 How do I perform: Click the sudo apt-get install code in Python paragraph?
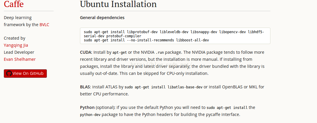pos(227,107)
